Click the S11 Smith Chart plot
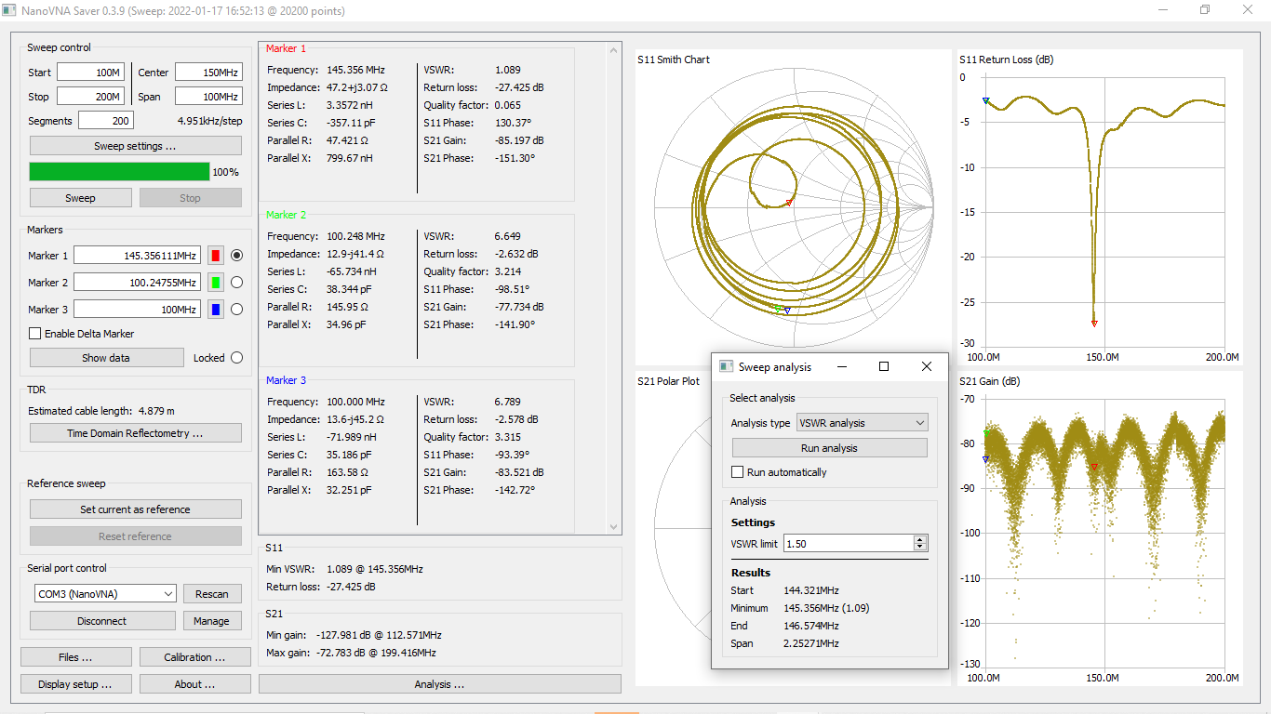 click(793, 207)
